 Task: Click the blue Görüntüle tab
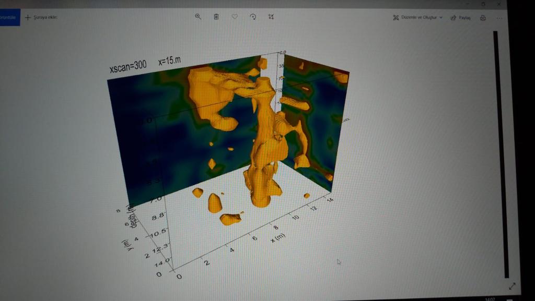[9, 17]
